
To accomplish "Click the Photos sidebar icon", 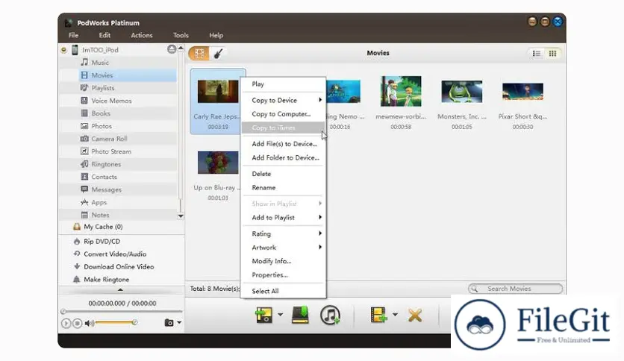I will [x=84, y=126].
